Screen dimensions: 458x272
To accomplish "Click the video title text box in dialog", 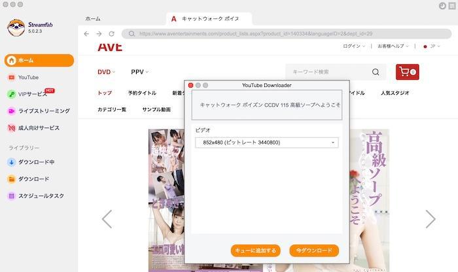I will [x=267, y=105].
